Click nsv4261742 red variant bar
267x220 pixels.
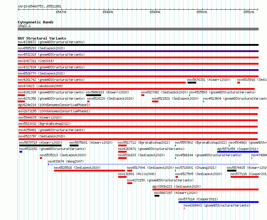[x=102, y=83]
